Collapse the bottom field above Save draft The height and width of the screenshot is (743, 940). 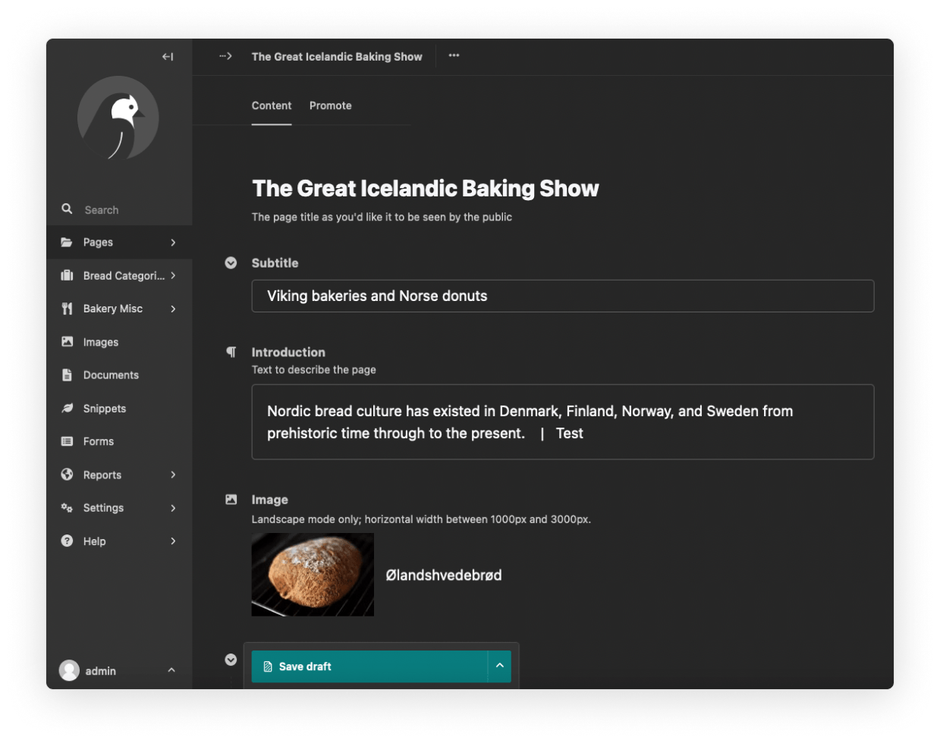(231, 660)
